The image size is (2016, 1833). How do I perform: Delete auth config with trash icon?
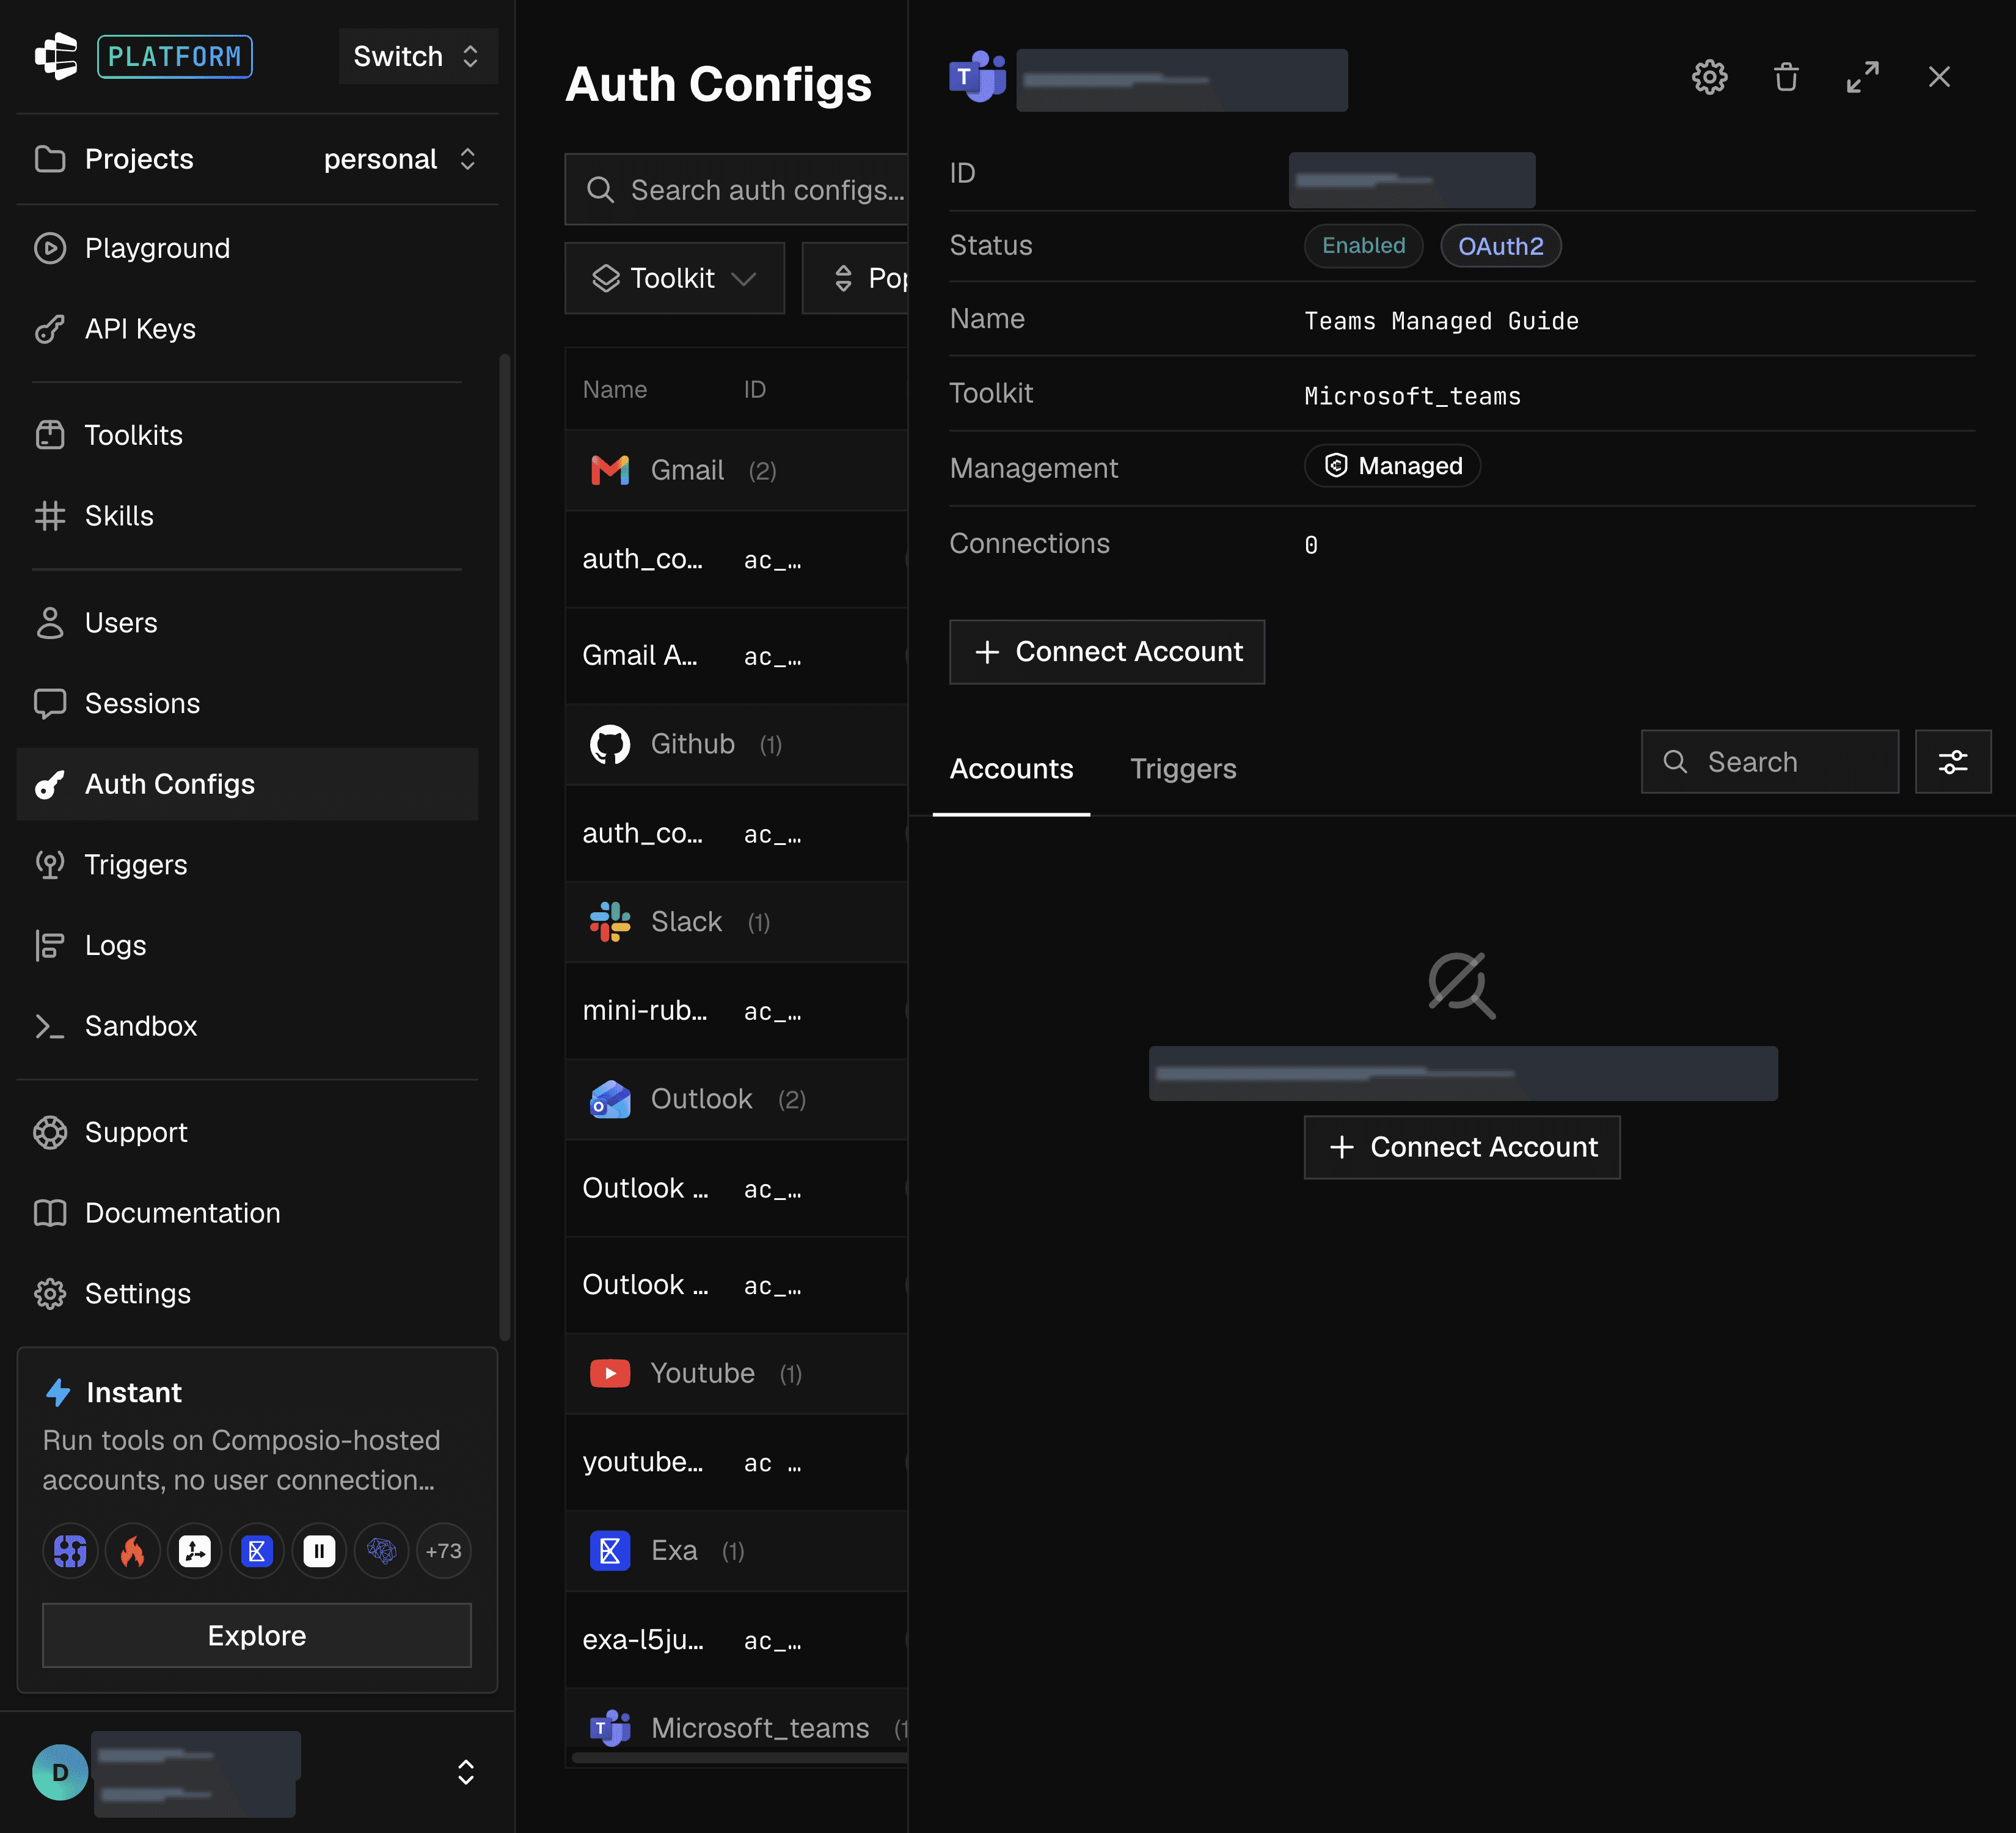click(1786, 77)
